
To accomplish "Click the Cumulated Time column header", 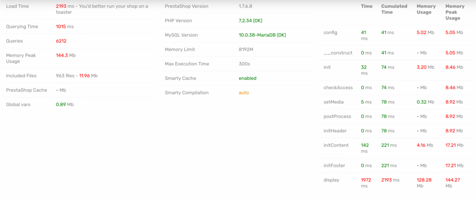I will [x=394, y=9].
